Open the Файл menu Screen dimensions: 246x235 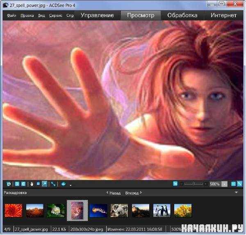[11, 16]
